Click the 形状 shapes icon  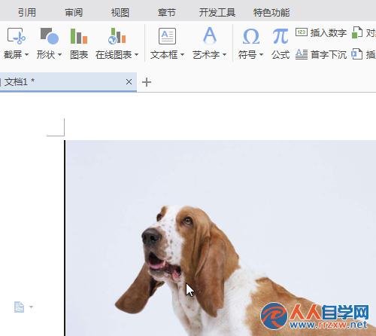[50, 36]
